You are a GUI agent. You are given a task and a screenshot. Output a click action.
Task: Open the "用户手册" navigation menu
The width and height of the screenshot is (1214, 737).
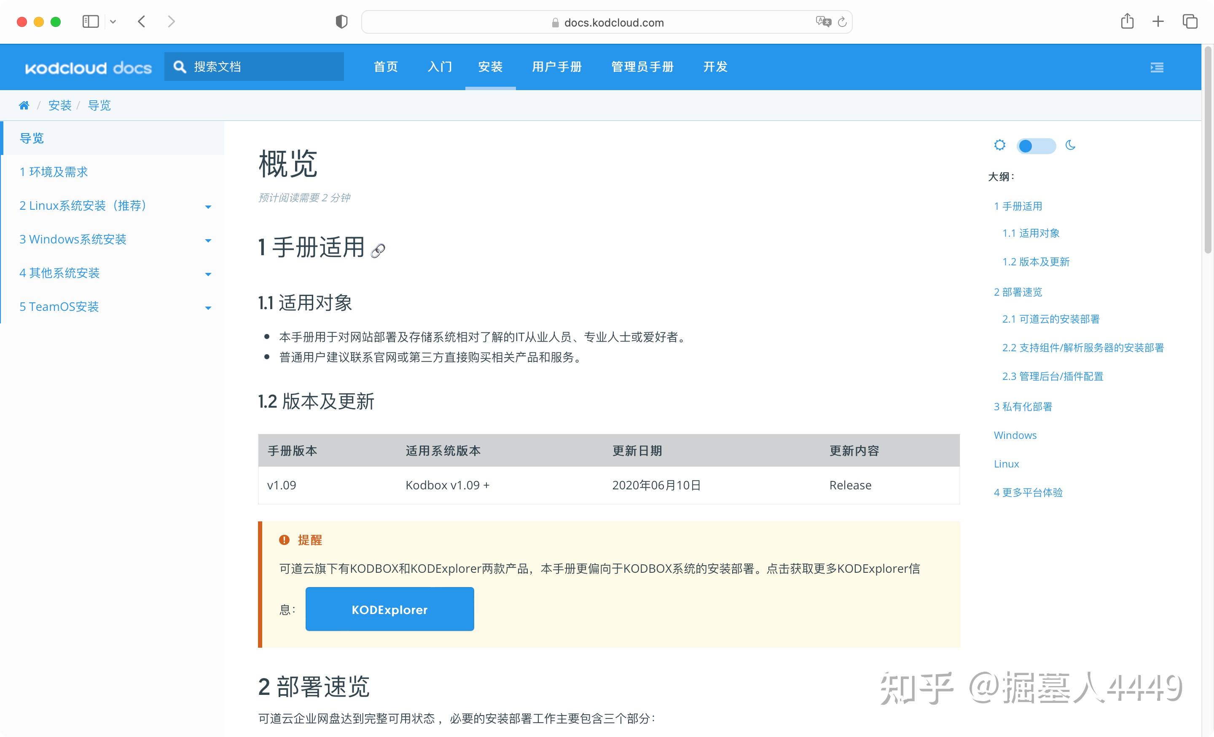(557, 67)
